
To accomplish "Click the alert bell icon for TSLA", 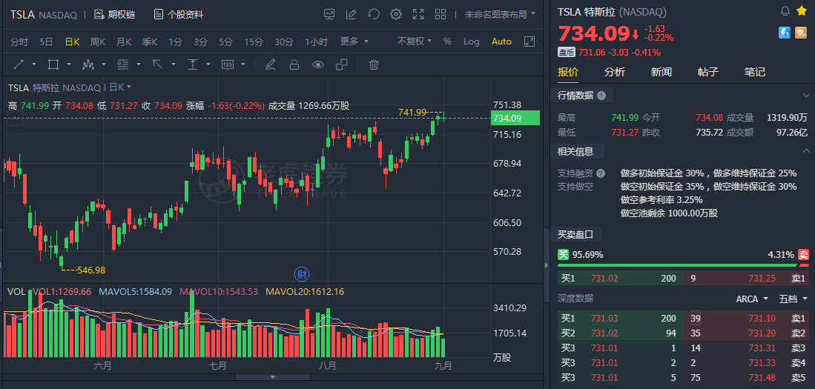I will (785, 11).
